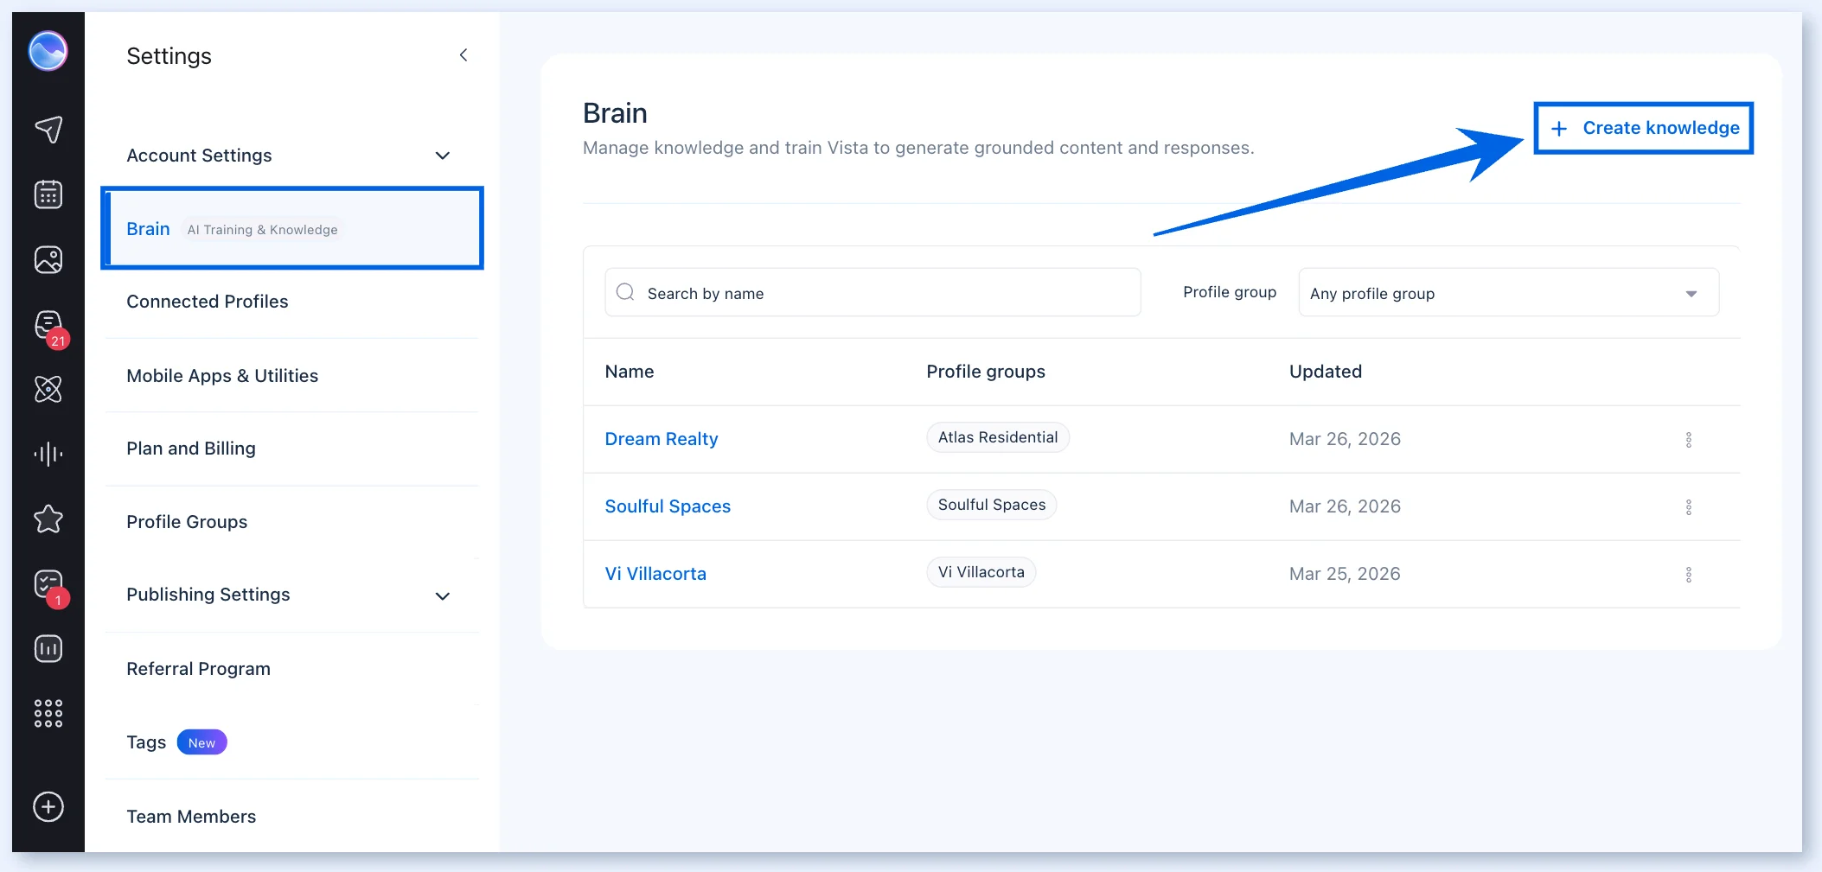Open the Vi Villacorta knowledge link
This screenshot has width=1822, height=872.
[655, 574]
